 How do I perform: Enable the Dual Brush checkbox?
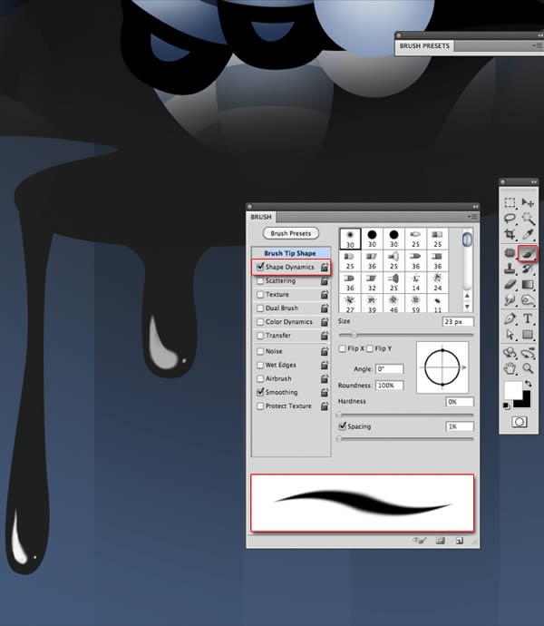click(260, 308)
